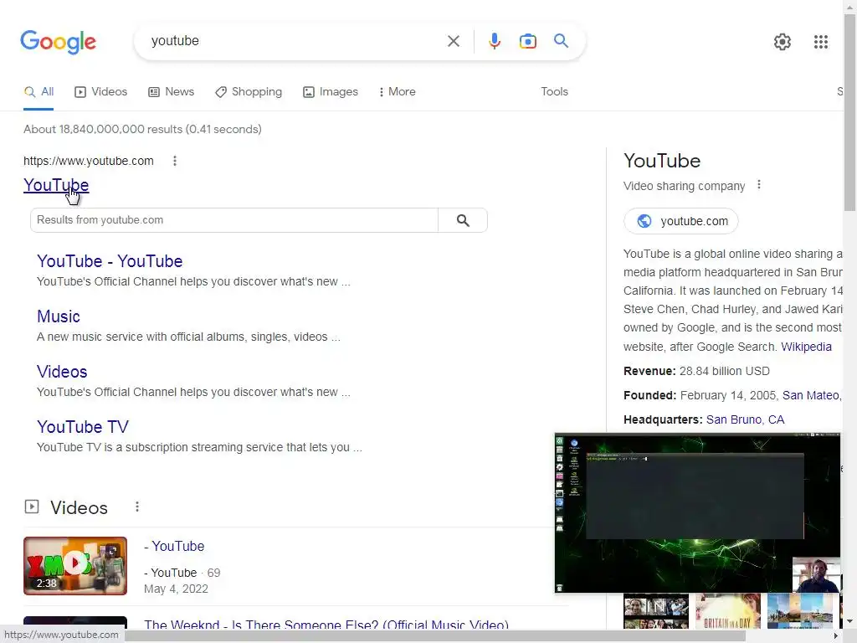Click the https://www.youtube.com URL text
The height and width of the screenshot is (643, 857).
(89, 161)
